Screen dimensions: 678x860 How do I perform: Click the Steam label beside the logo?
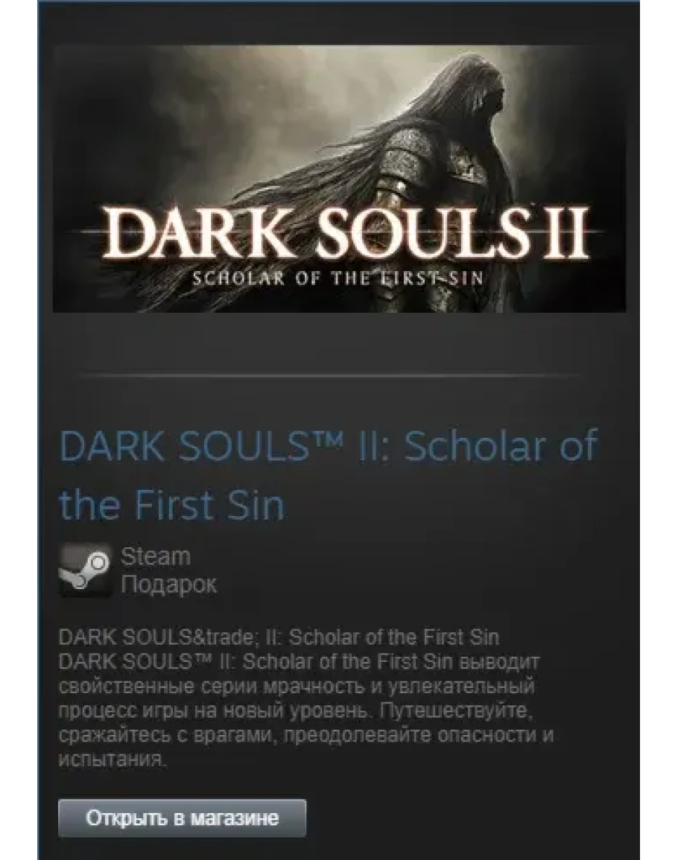156,556
